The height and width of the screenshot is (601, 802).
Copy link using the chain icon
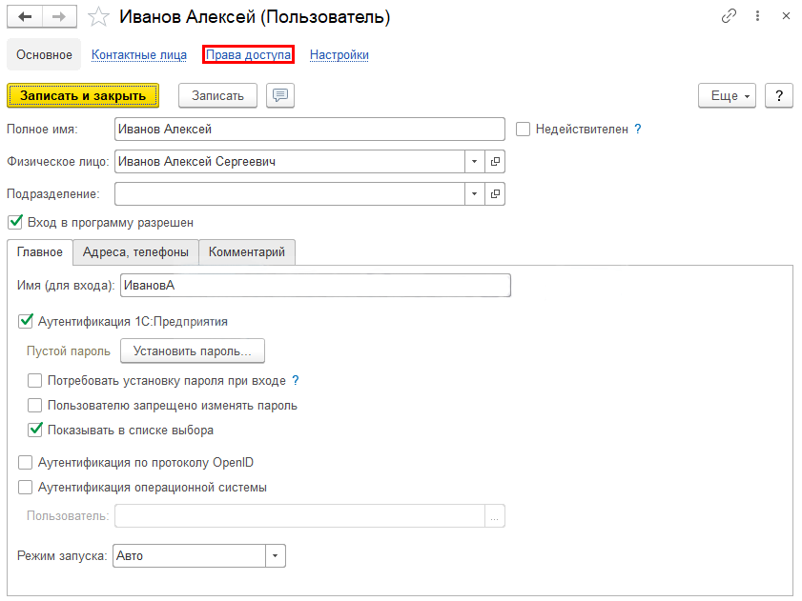(729, 16)
